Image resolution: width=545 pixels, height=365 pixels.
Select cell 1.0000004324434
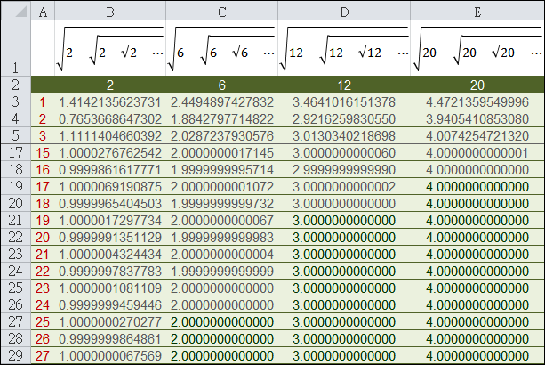pos(110,255)
